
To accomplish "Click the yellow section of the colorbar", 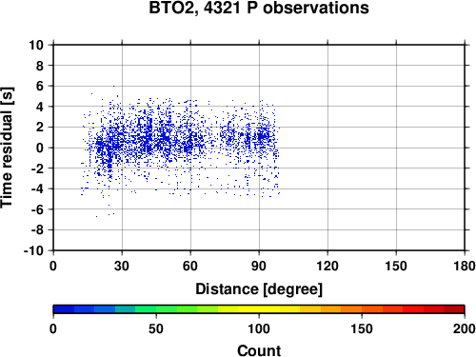I will (259, 309).
